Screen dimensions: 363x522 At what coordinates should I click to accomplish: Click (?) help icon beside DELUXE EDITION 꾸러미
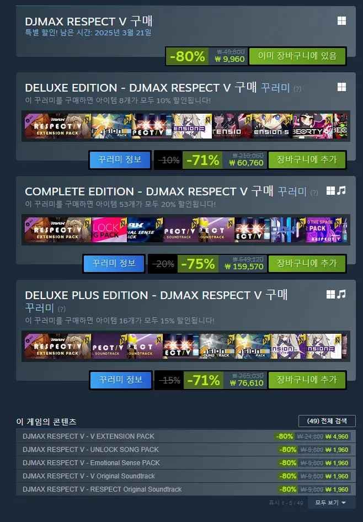tap(297, 89)
